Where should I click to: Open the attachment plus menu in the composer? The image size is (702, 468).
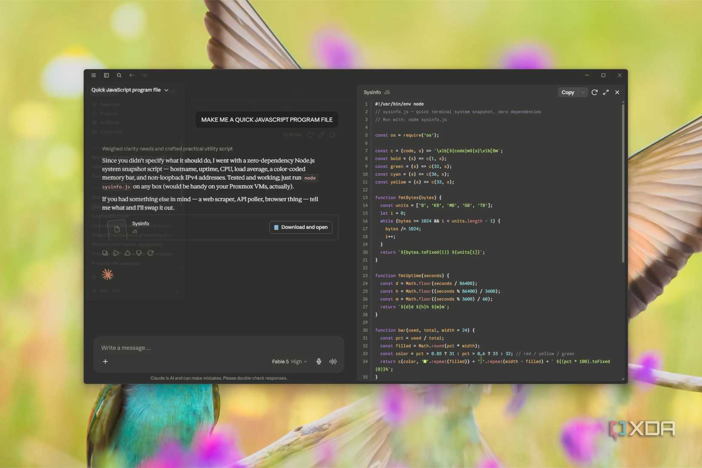click(106, 362)
